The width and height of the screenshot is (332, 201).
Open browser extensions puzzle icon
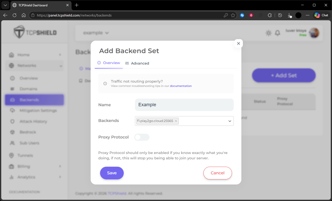[270, 15]
